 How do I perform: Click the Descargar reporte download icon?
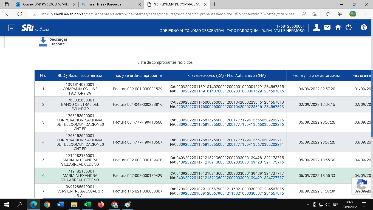43,42
